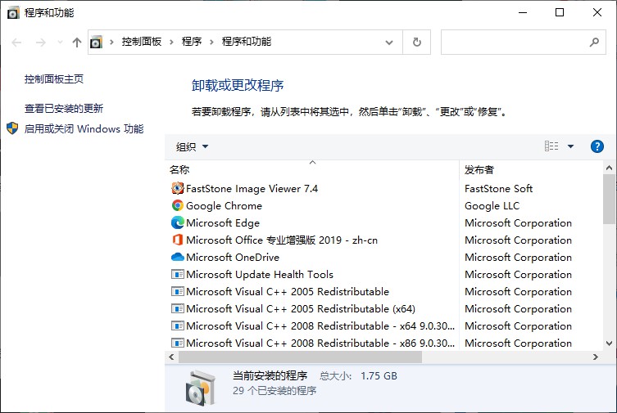617x413 pixels.
Task: Click the Google Chrome program icon
Action: pos(178,205)
